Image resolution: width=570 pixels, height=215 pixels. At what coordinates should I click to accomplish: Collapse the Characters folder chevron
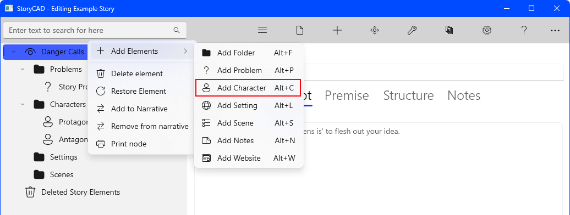coord(23,104)
